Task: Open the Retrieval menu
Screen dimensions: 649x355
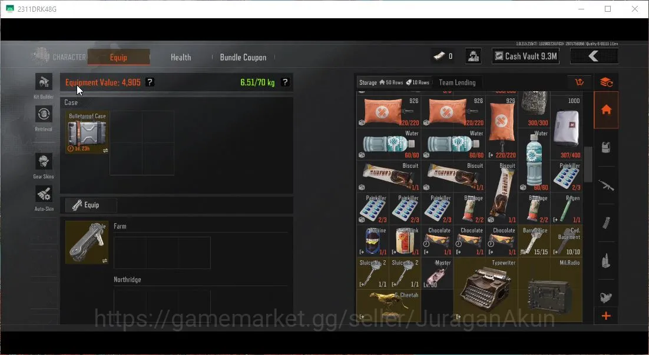Action: coord(44,118)
